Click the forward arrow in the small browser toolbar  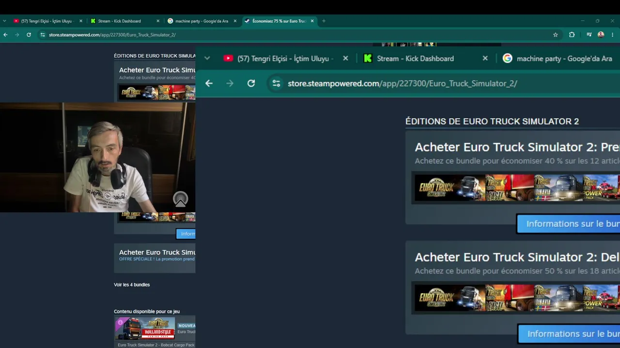pos(17,35)
